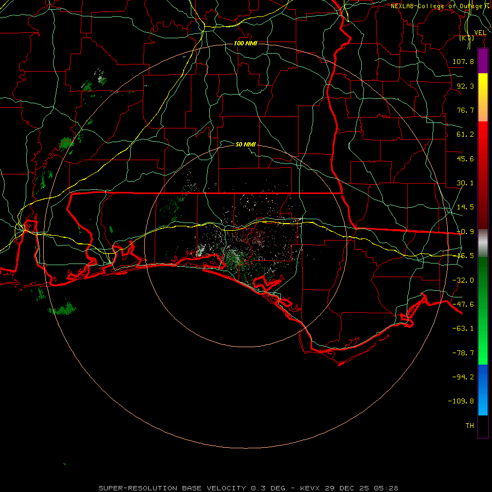This screenshot has height=492, width=492.
Task: Click the -47.6 velocity scale value
Action: 463,304
